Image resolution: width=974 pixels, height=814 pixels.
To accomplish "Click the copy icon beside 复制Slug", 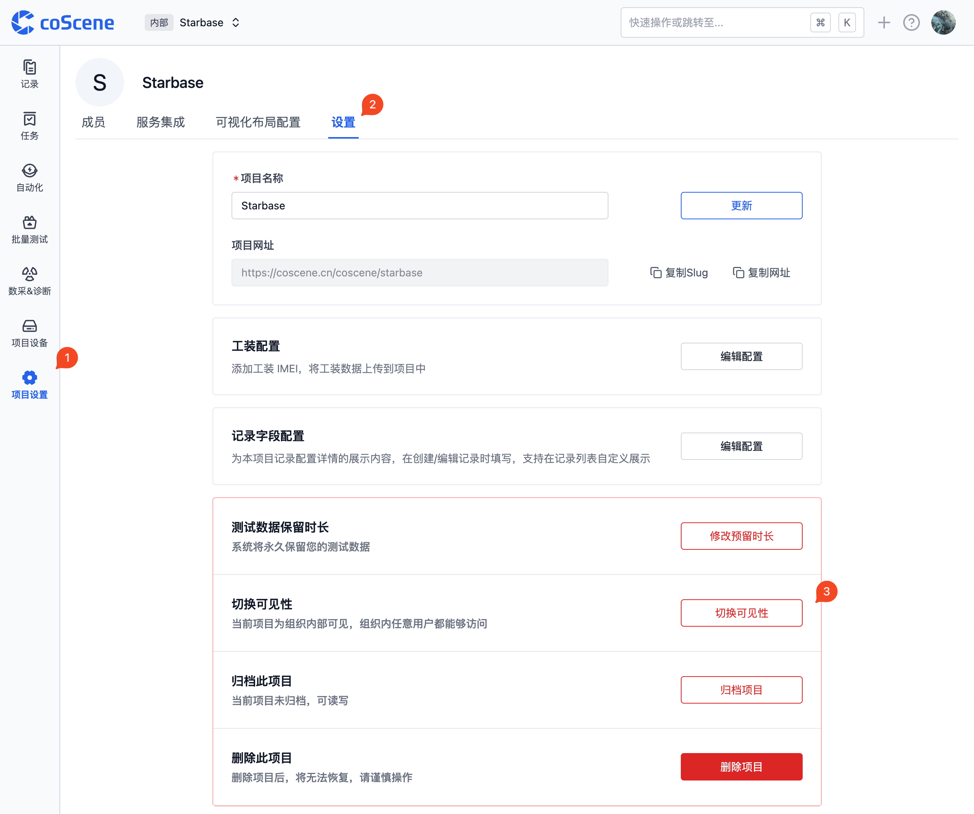I will tap(655, 273).
